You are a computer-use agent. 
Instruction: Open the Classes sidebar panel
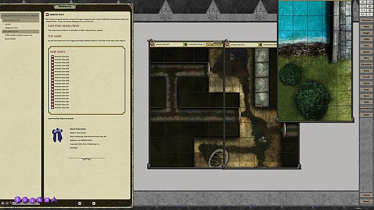pyautogui.click(x=366, y=83)
